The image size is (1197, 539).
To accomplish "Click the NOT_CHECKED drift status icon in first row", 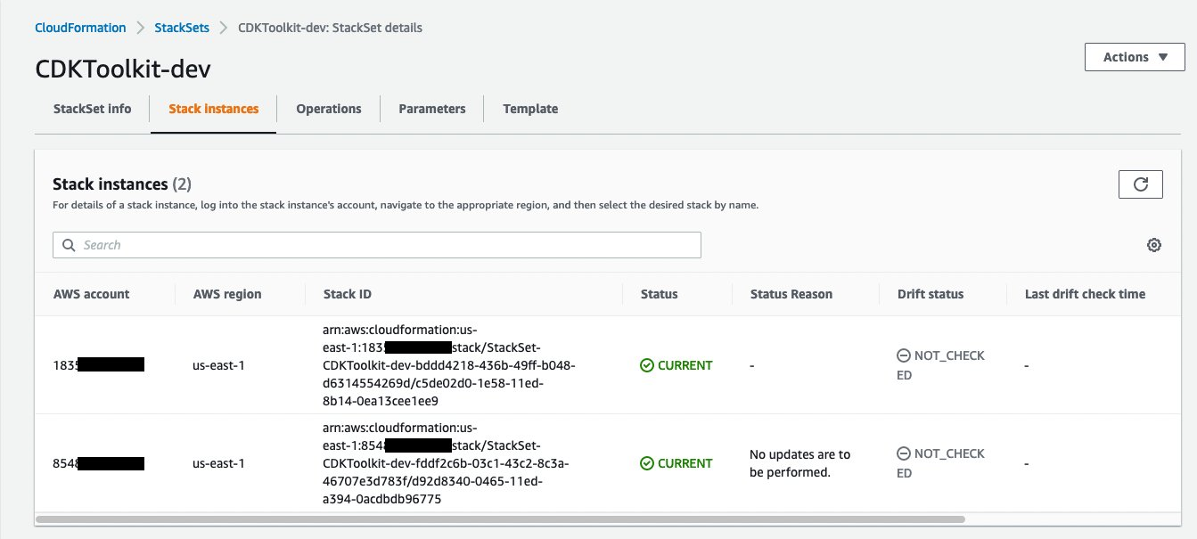I will click(903, 355).
